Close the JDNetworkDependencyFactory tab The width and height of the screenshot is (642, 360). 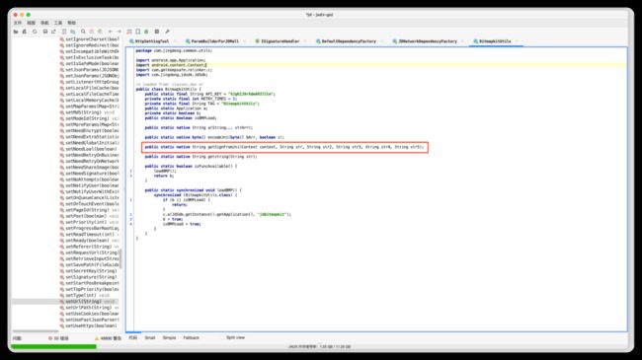[x=462, y=41]
